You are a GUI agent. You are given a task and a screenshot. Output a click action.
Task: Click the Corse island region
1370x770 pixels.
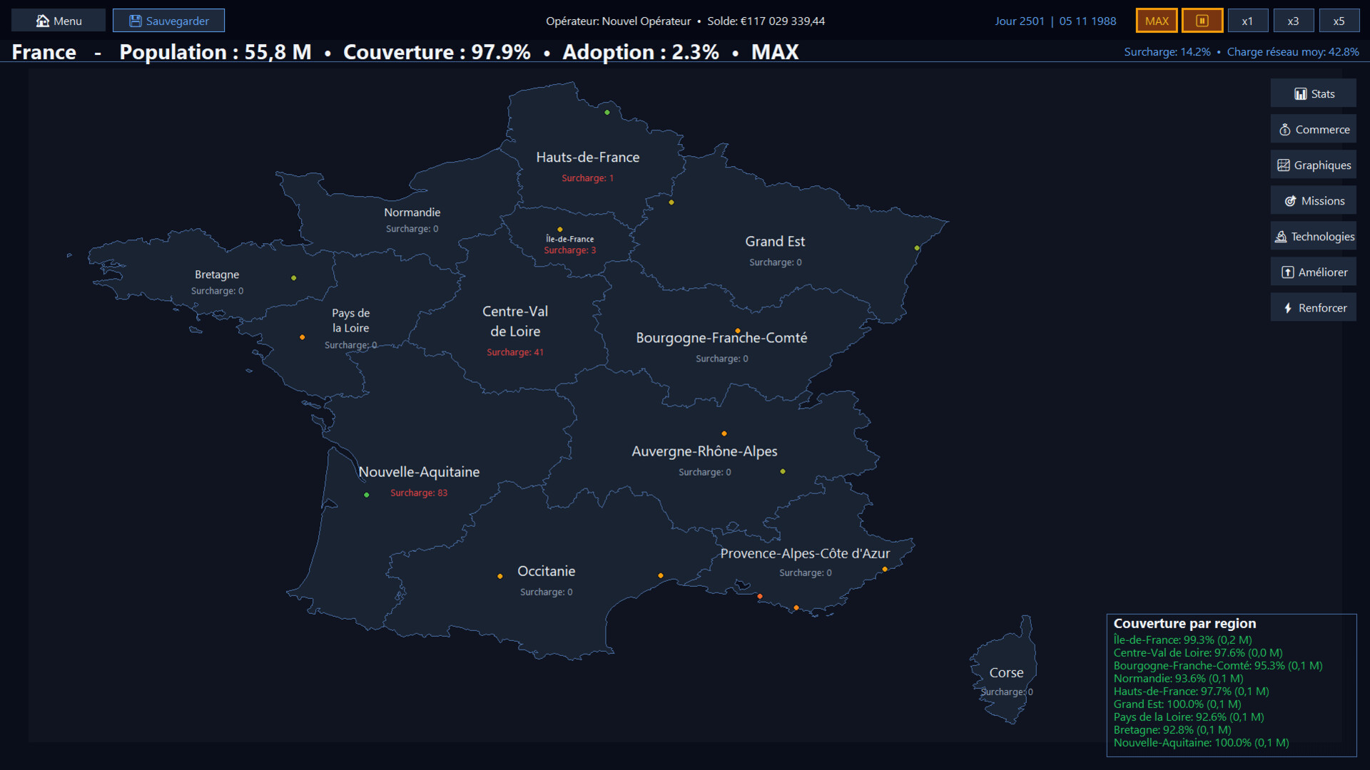[x=1005, y=672]
